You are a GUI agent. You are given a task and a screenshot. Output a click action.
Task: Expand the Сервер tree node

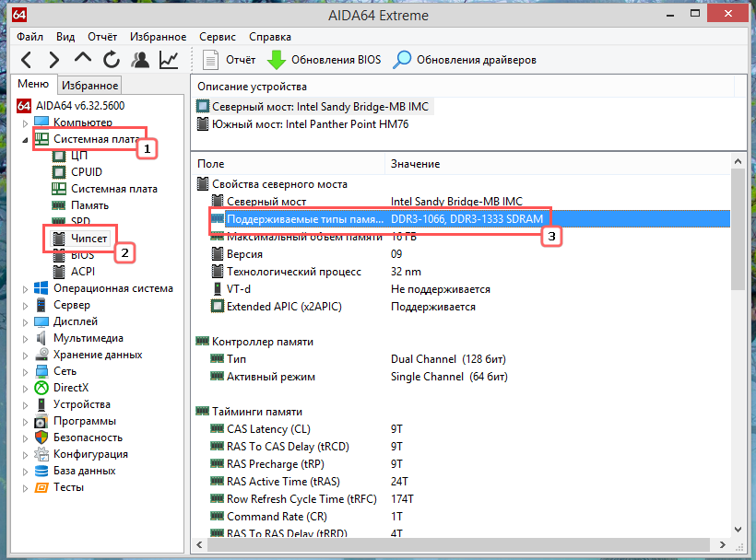point(25,306)
